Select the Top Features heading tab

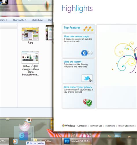pyautogui.click(x=79, y=28)
